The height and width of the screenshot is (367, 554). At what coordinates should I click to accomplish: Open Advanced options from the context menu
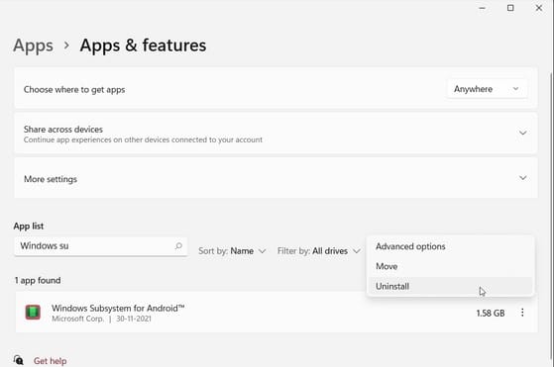pyautogui.click(x=450, y=246)
